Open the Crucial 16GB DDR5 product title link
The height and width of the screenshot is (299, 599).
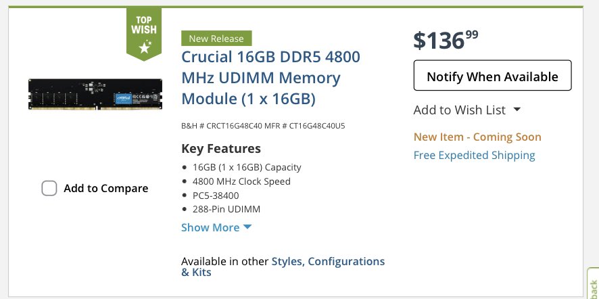pyautogui.click(x=270, y=77)
